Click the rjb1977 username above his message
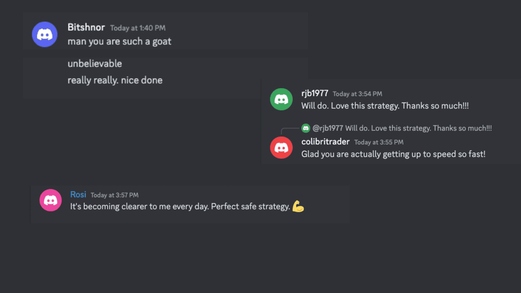The image size is (521, 293). point(314,93)
